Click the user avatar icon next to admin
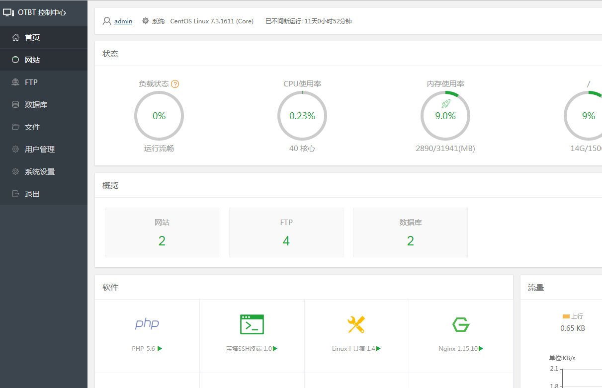Viewport: 602px width, 388px height. (107, 21)
